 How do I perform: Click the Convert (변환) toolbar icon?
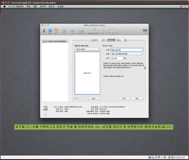coord(102,30)
